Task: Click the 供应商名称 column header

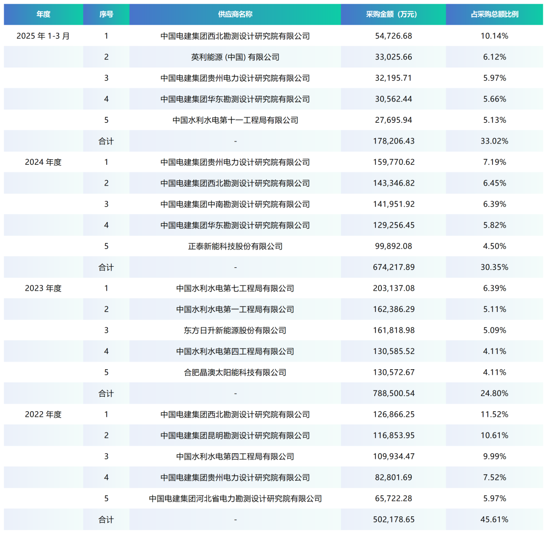Action: pos(235,14)
